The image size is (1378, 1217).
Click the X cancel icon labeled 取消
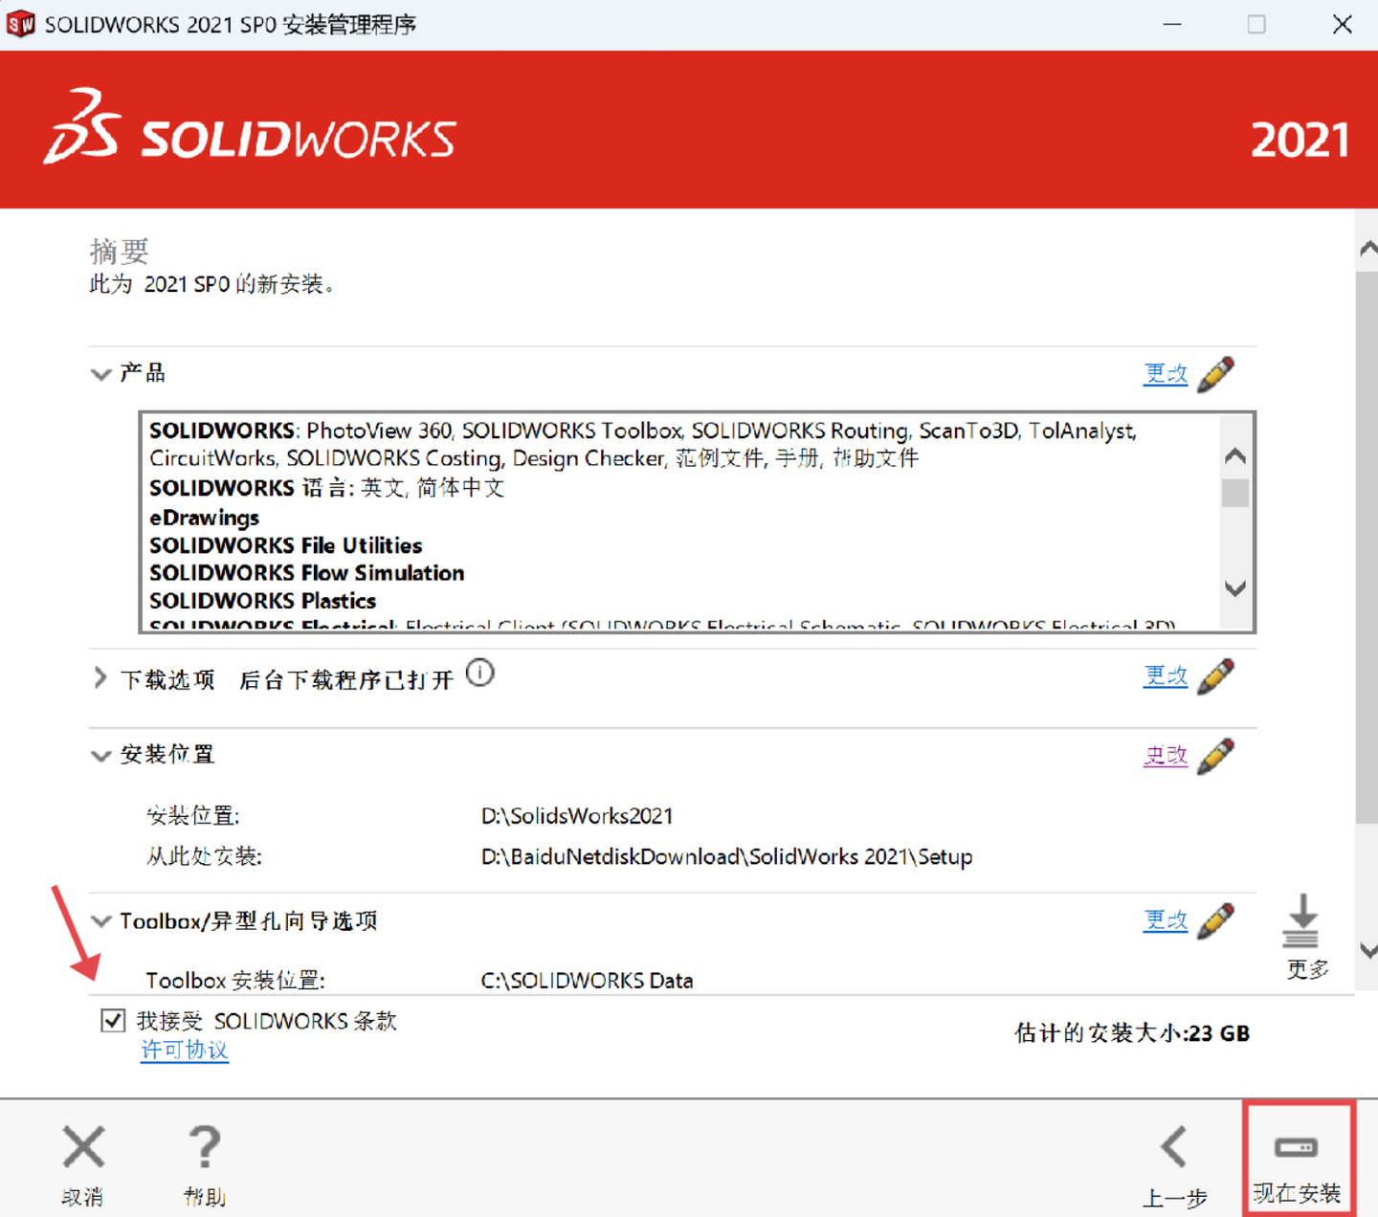82,1147
